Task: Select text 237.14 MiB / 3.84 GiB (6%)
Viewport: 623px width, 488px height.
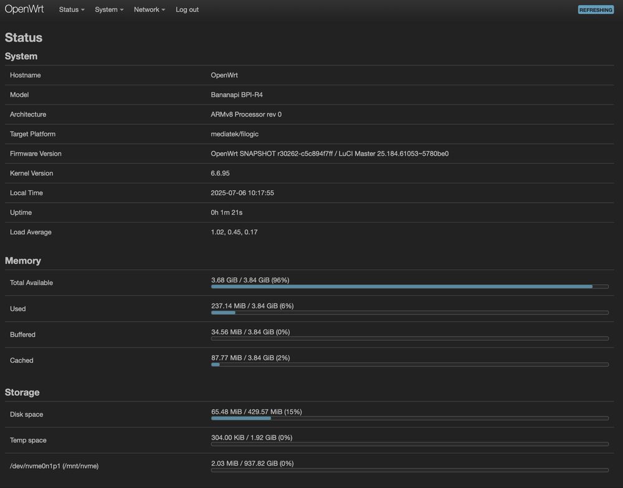Action: tap(252, 306)
